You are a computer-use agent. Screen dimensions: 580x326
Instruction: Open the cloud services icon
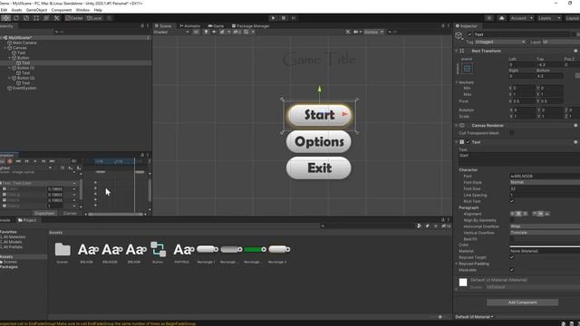click(x=501, y=18)
